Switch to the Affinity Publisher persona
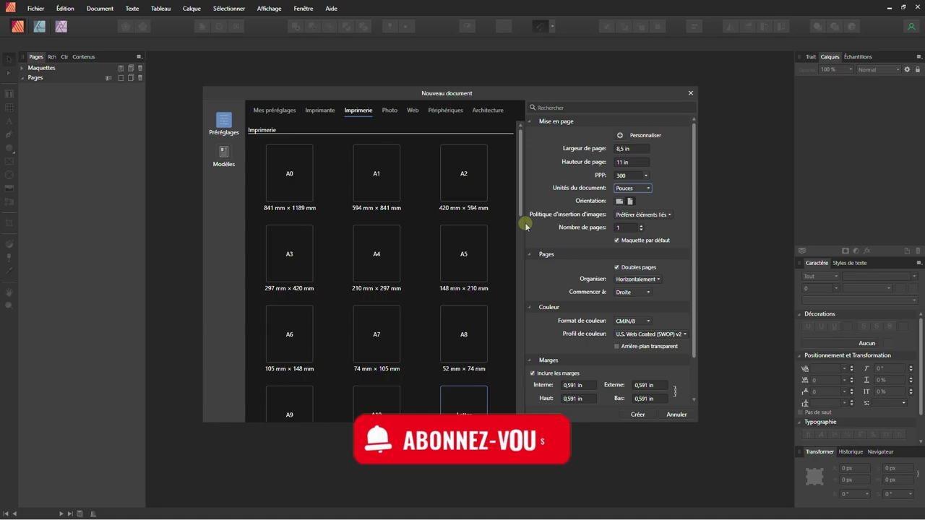 (18, 27)
